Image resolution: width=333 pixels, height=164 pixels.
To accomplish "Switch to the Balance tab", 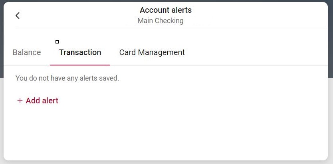I will [27, 52].
